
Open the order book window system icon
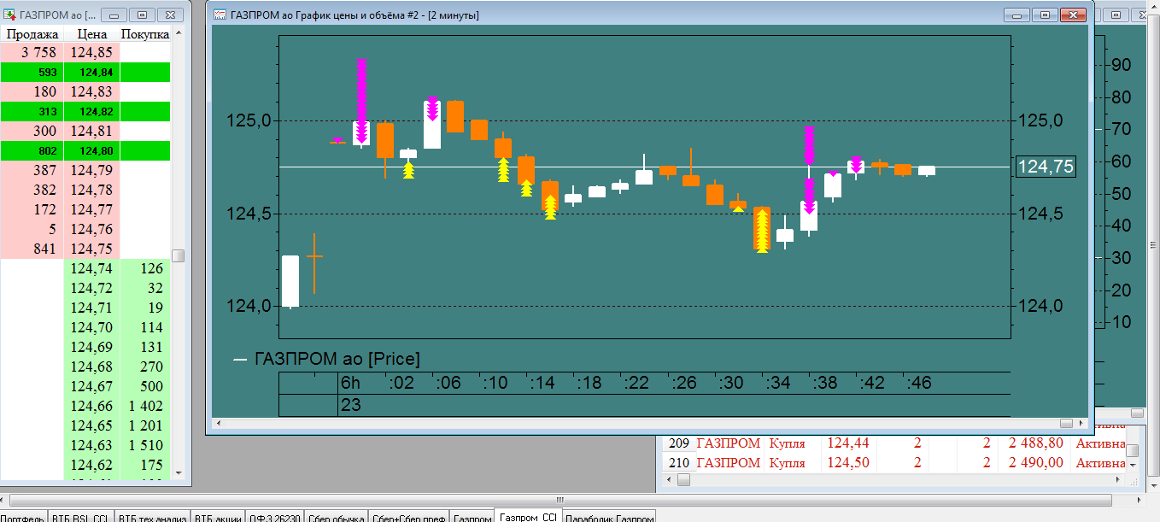tap(9, 15)
